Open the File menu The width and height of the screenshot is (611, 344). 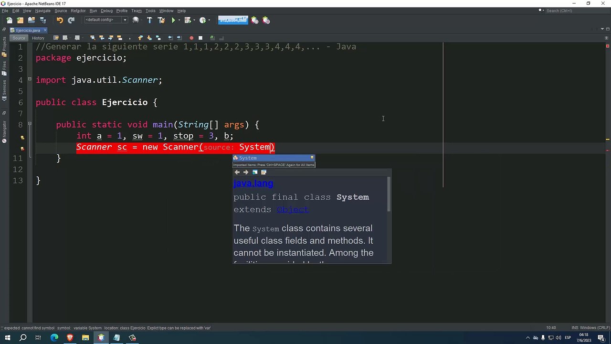(x=5, y=11)
